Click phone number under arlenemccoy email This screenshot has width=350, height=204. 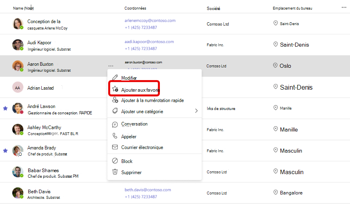pos(141,27)
